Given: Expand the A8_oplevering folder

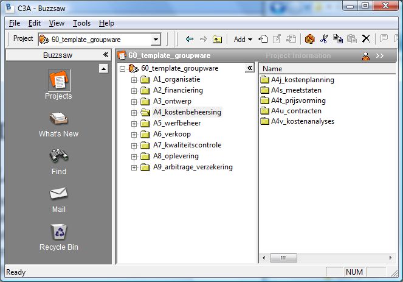Looking at the screenshot, I should 134,157.
